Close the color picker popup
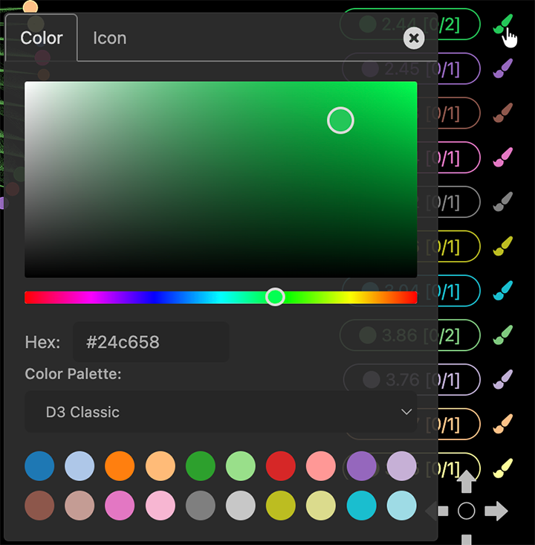 414,38
